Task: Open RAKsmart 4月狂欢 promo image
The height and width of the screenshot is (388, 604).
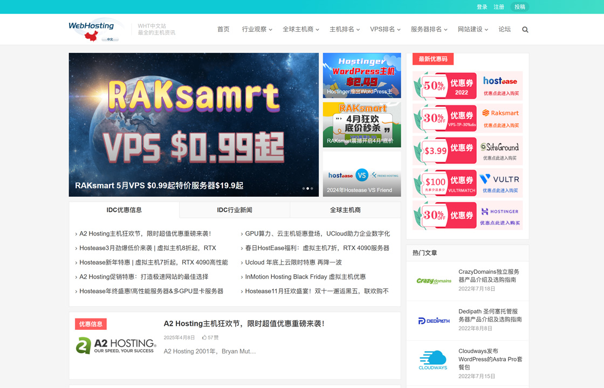Action: [x=362, y=124]
